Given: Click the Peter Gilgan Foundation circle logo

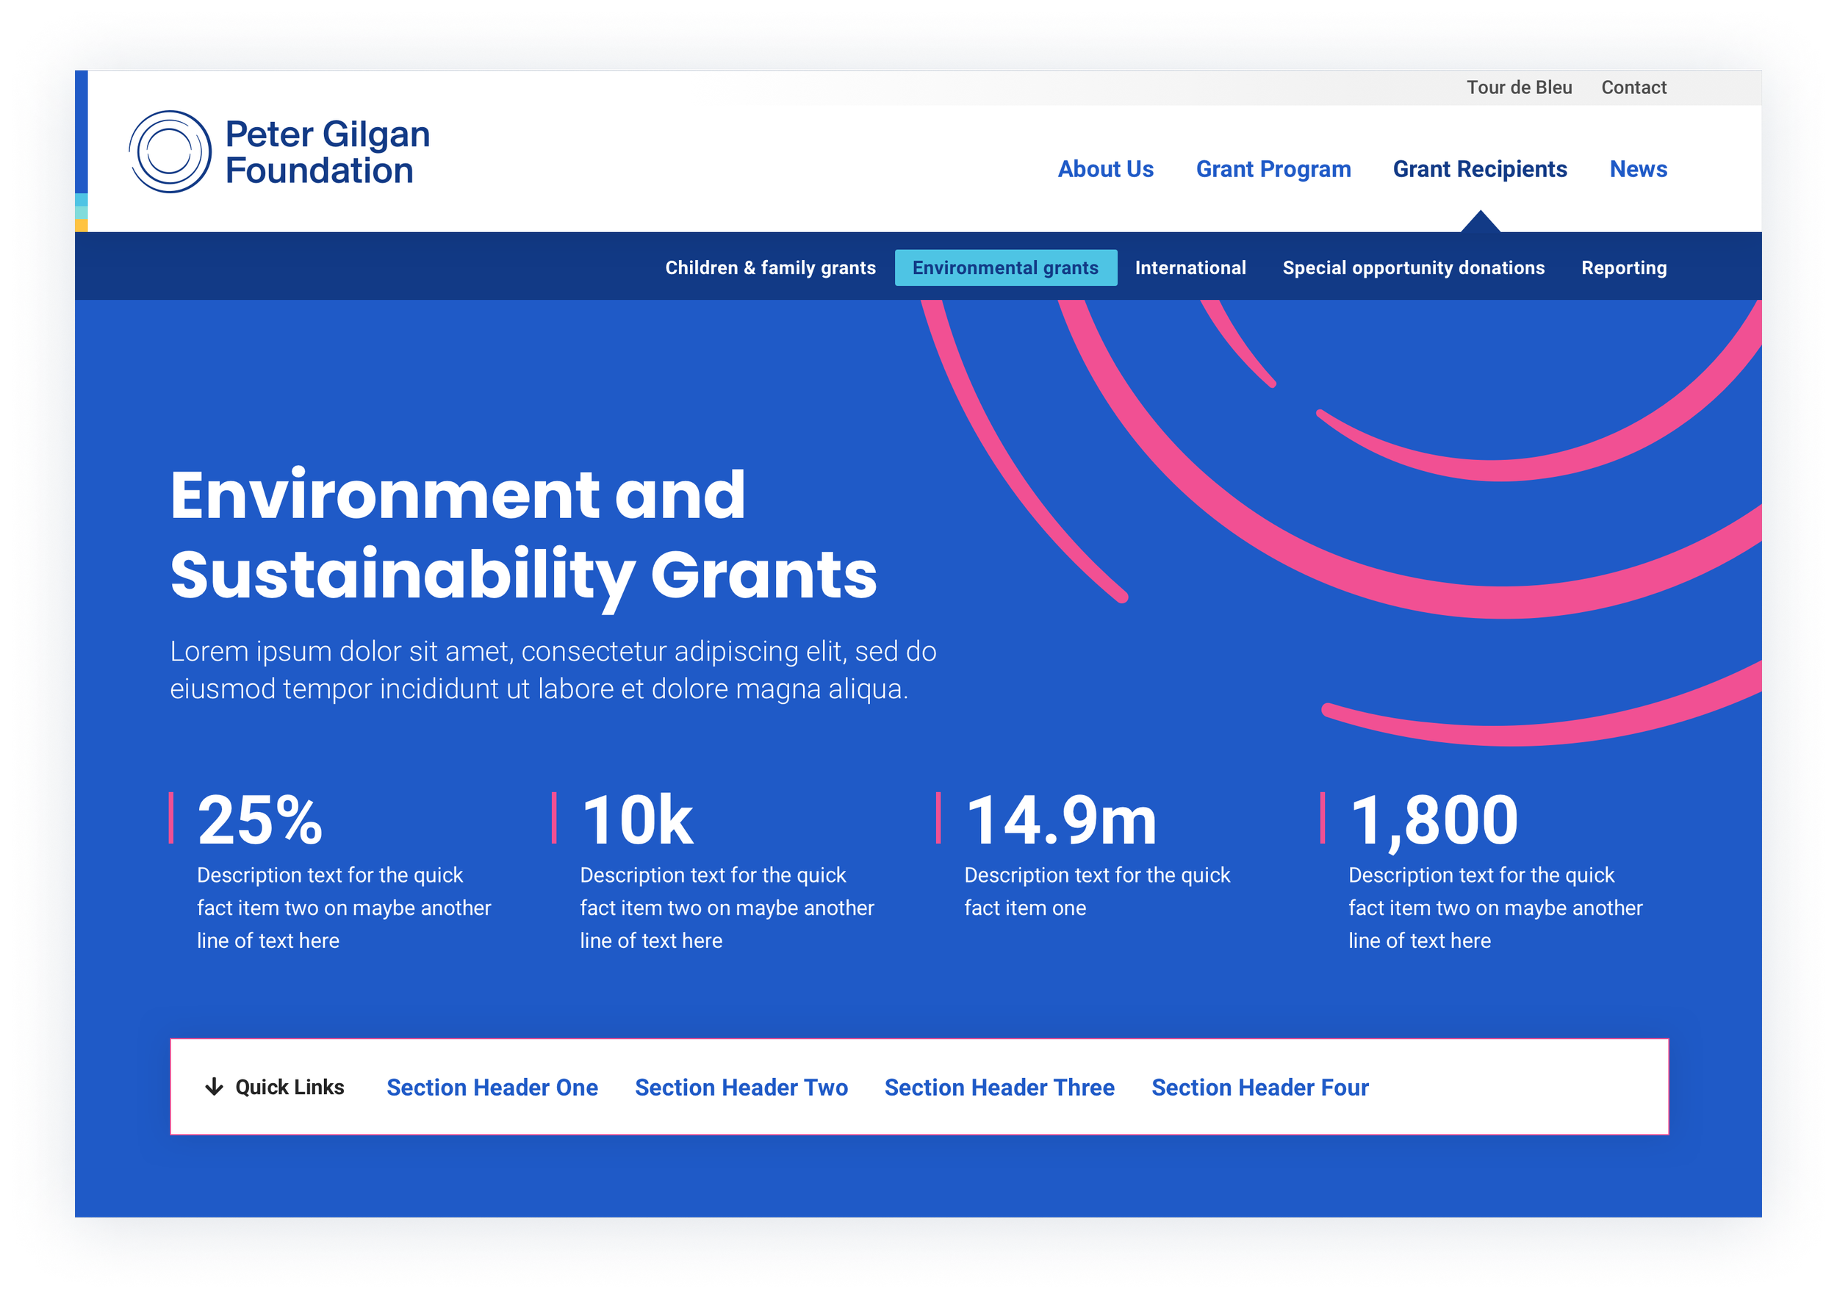Looking at the screenshot, I should (x=170, y=151).
